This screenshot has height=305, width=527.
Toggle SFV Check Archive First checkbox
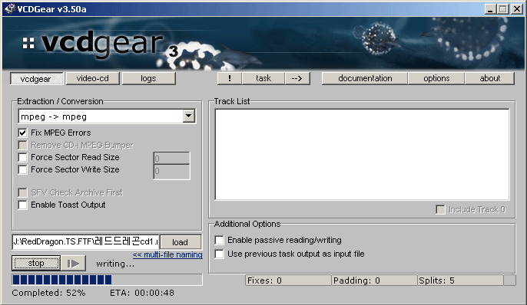[22, 192]
